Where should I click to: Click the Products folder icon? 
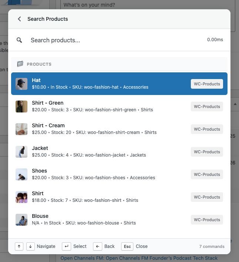[x=20, y=64]
